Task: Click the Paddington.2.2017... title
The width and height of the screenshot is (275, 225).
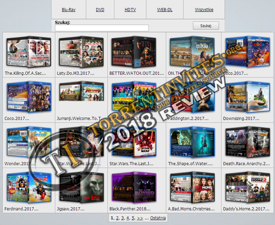Action: [188, 119]
